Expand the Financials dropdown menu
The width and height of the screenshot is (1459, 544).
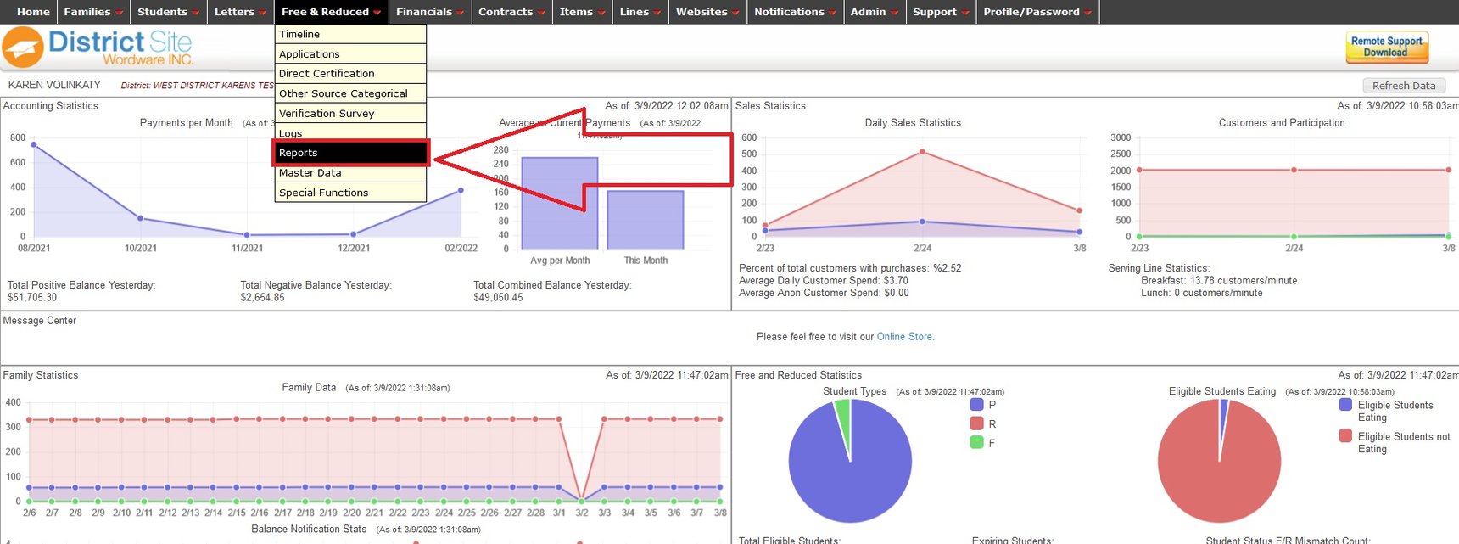point(429,12)
